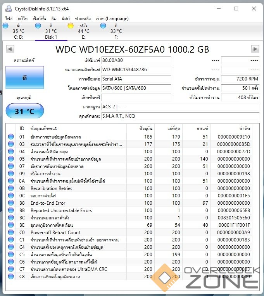This screenshot has width=264, height=296.
Task: Click status orb of attribute BE row
Action: click(11, 225)
